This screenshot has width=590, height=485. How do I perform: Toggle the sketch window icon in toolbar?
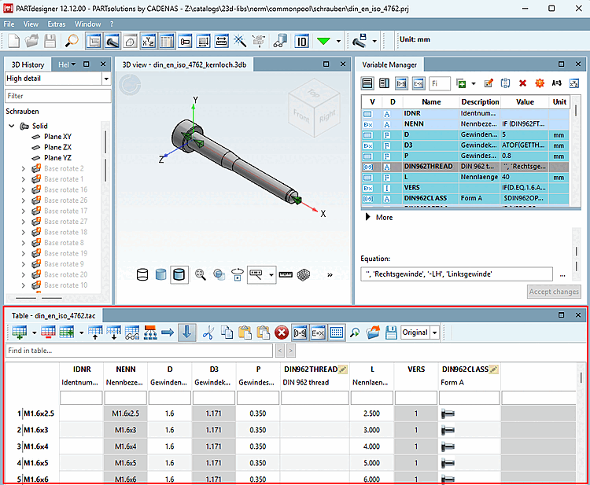[130, 41]
